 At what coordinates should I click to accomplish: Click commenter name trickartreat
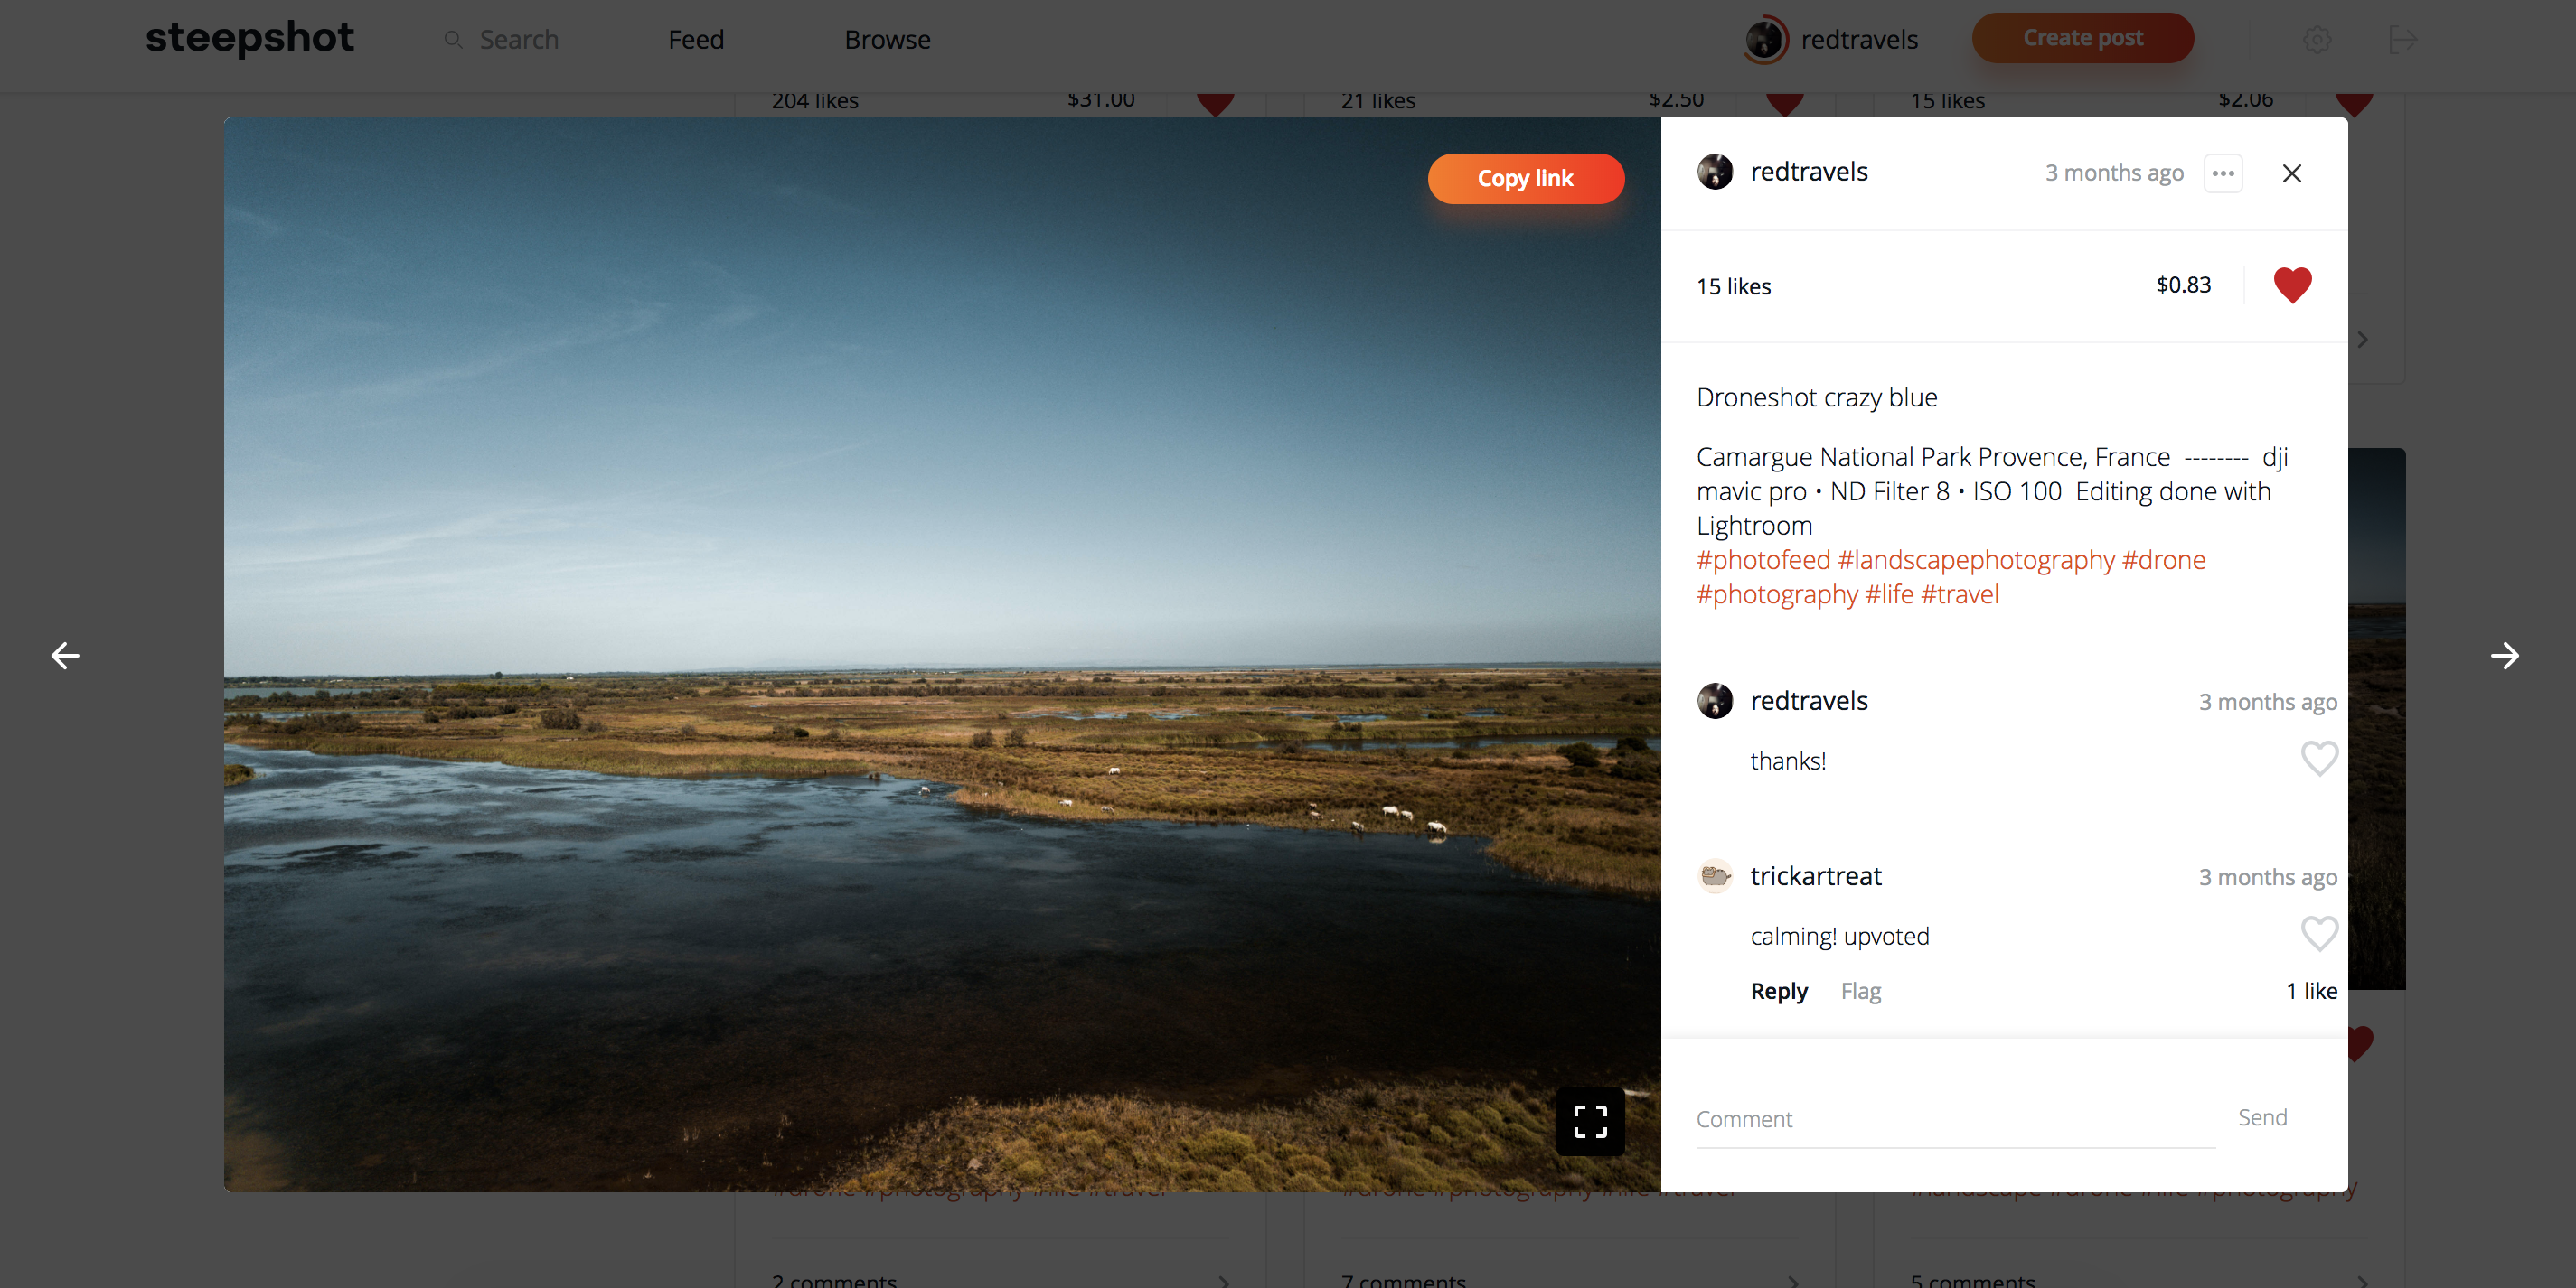pos(1815,876)
